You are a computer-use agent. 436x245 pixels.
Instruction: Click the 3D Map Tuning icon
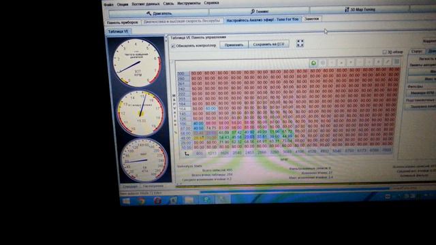[x=347, y=10]
